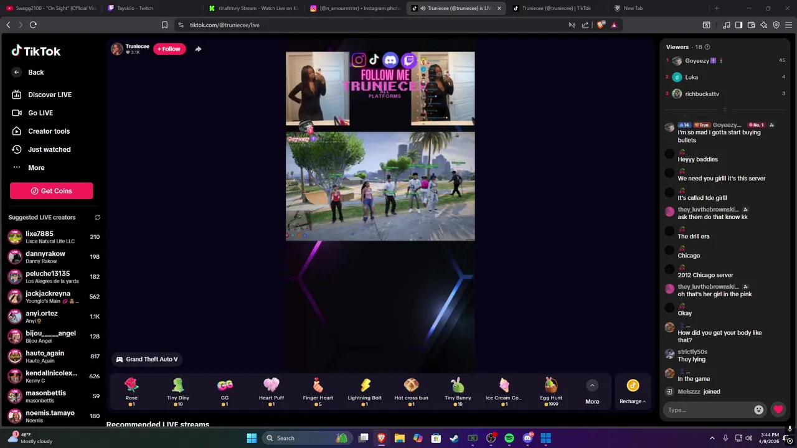Send an Ice Cream Cone gift
Screen dimensions: 797x448
[504, 392]
